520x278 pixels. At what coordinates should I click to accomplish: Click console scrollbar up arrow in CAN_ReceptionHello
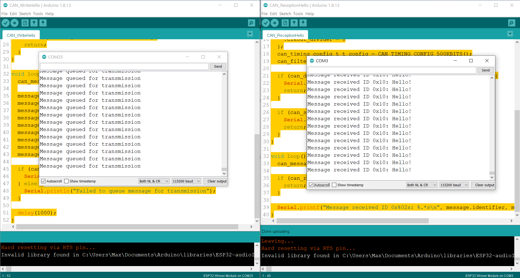click(517, 239)
